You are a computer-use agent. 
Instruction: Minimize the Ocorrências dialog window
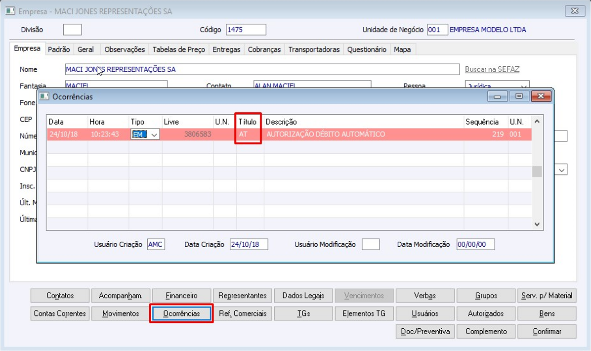497,96
